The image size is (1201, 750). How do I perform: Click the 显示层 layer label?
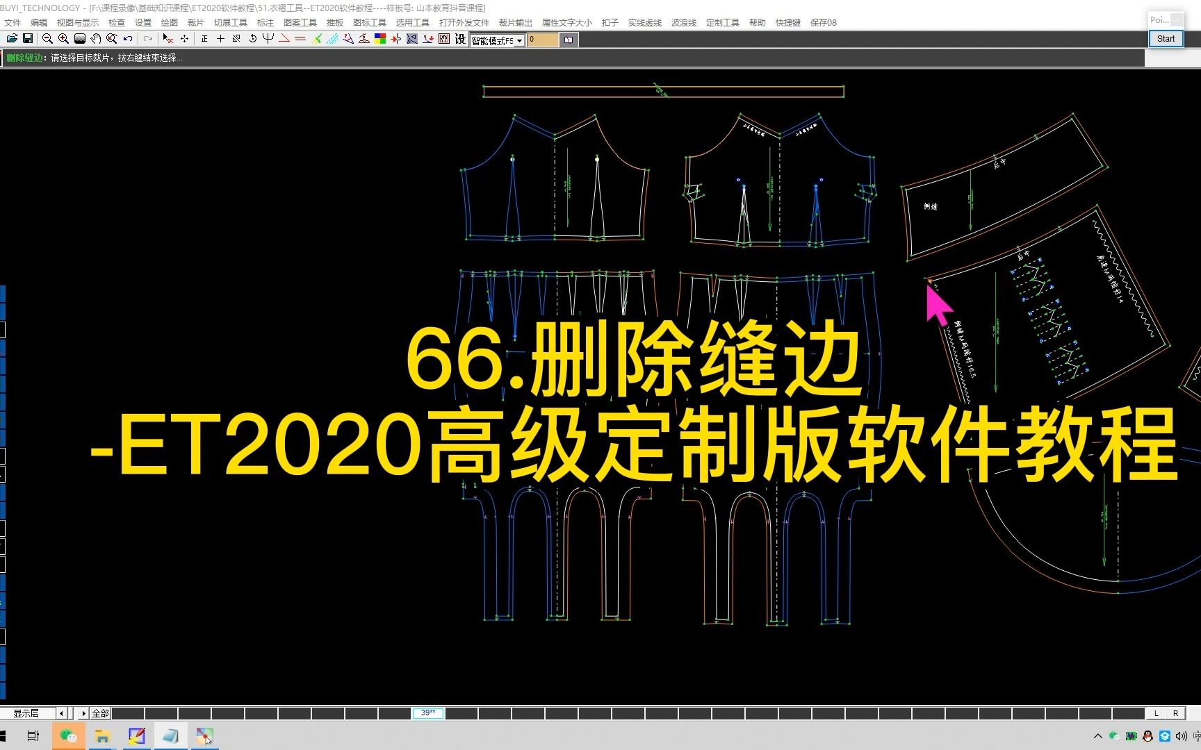pos(26,713)
